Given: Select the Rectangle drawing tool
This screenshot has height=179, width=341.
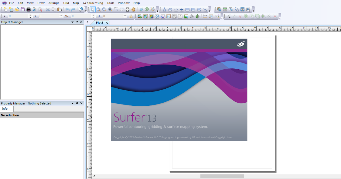Looking at the screenshot, I should coord(187,9).
